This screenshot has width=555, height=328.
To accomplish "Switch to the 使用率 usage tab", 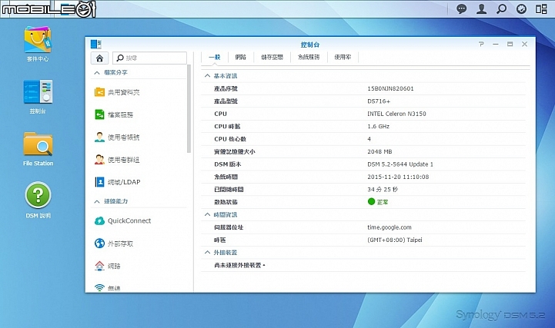I will 343,57.
